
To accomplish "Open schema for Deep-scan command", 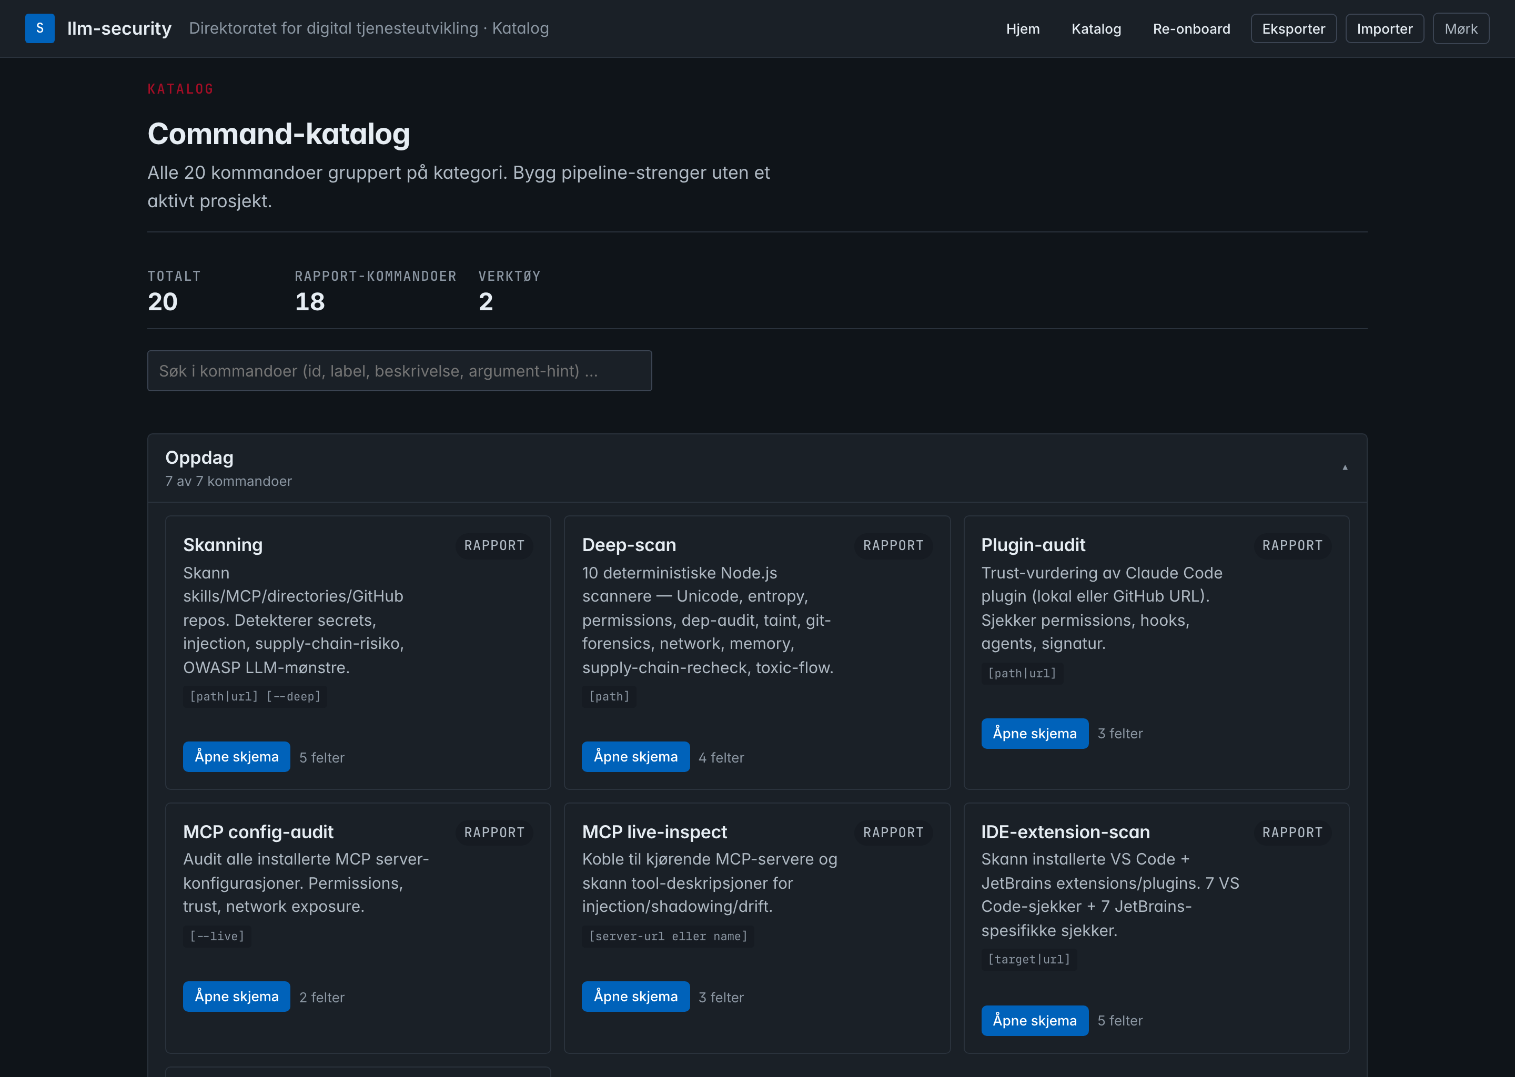I will tap(635, 757).
